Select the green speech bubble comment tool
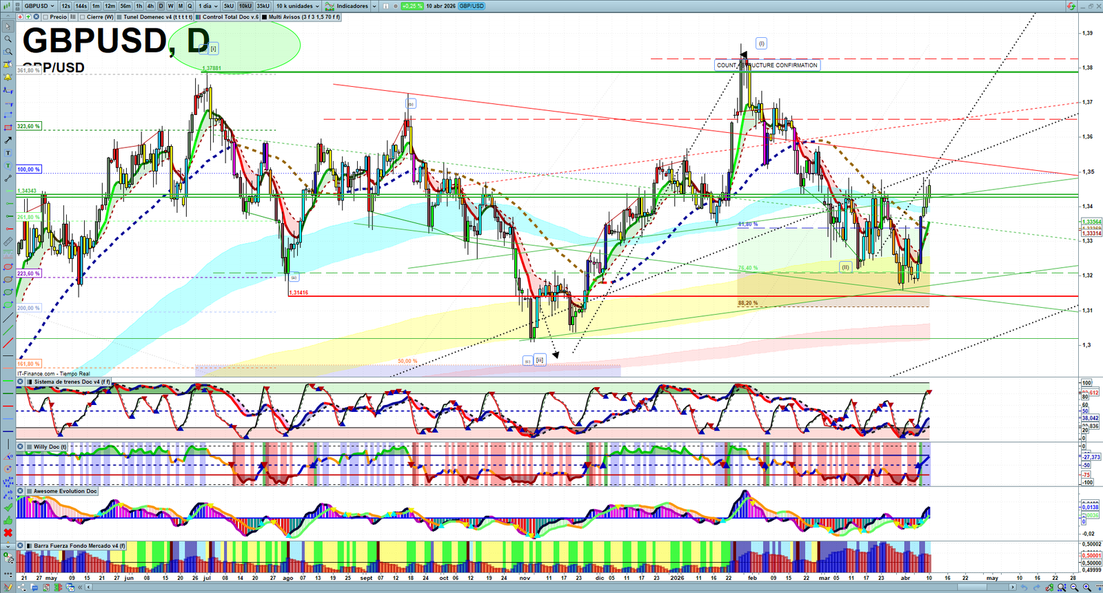The width and height of the screenshot is (1103, 593). tap(8, 165)
